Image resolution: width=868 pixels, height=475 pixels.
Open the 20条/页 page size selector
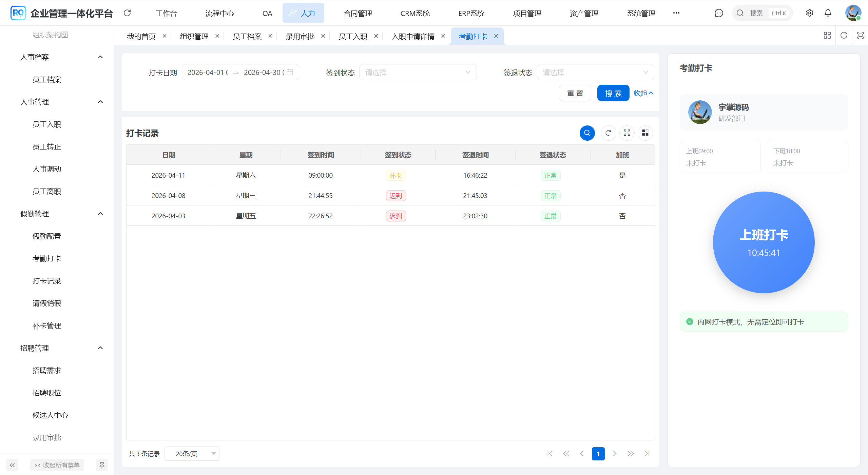(192, 454)
